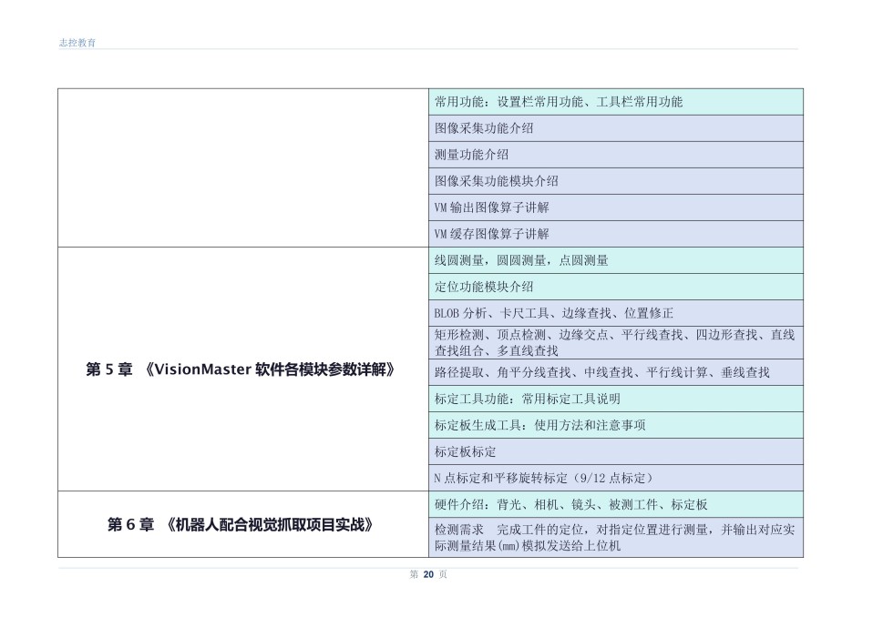This screenshot has width=873, height=617.
Task: Click the 第 6 章 机器人配合视觉抓取项目实战 title
Action: pyautogui.click(x=241, y=525)
